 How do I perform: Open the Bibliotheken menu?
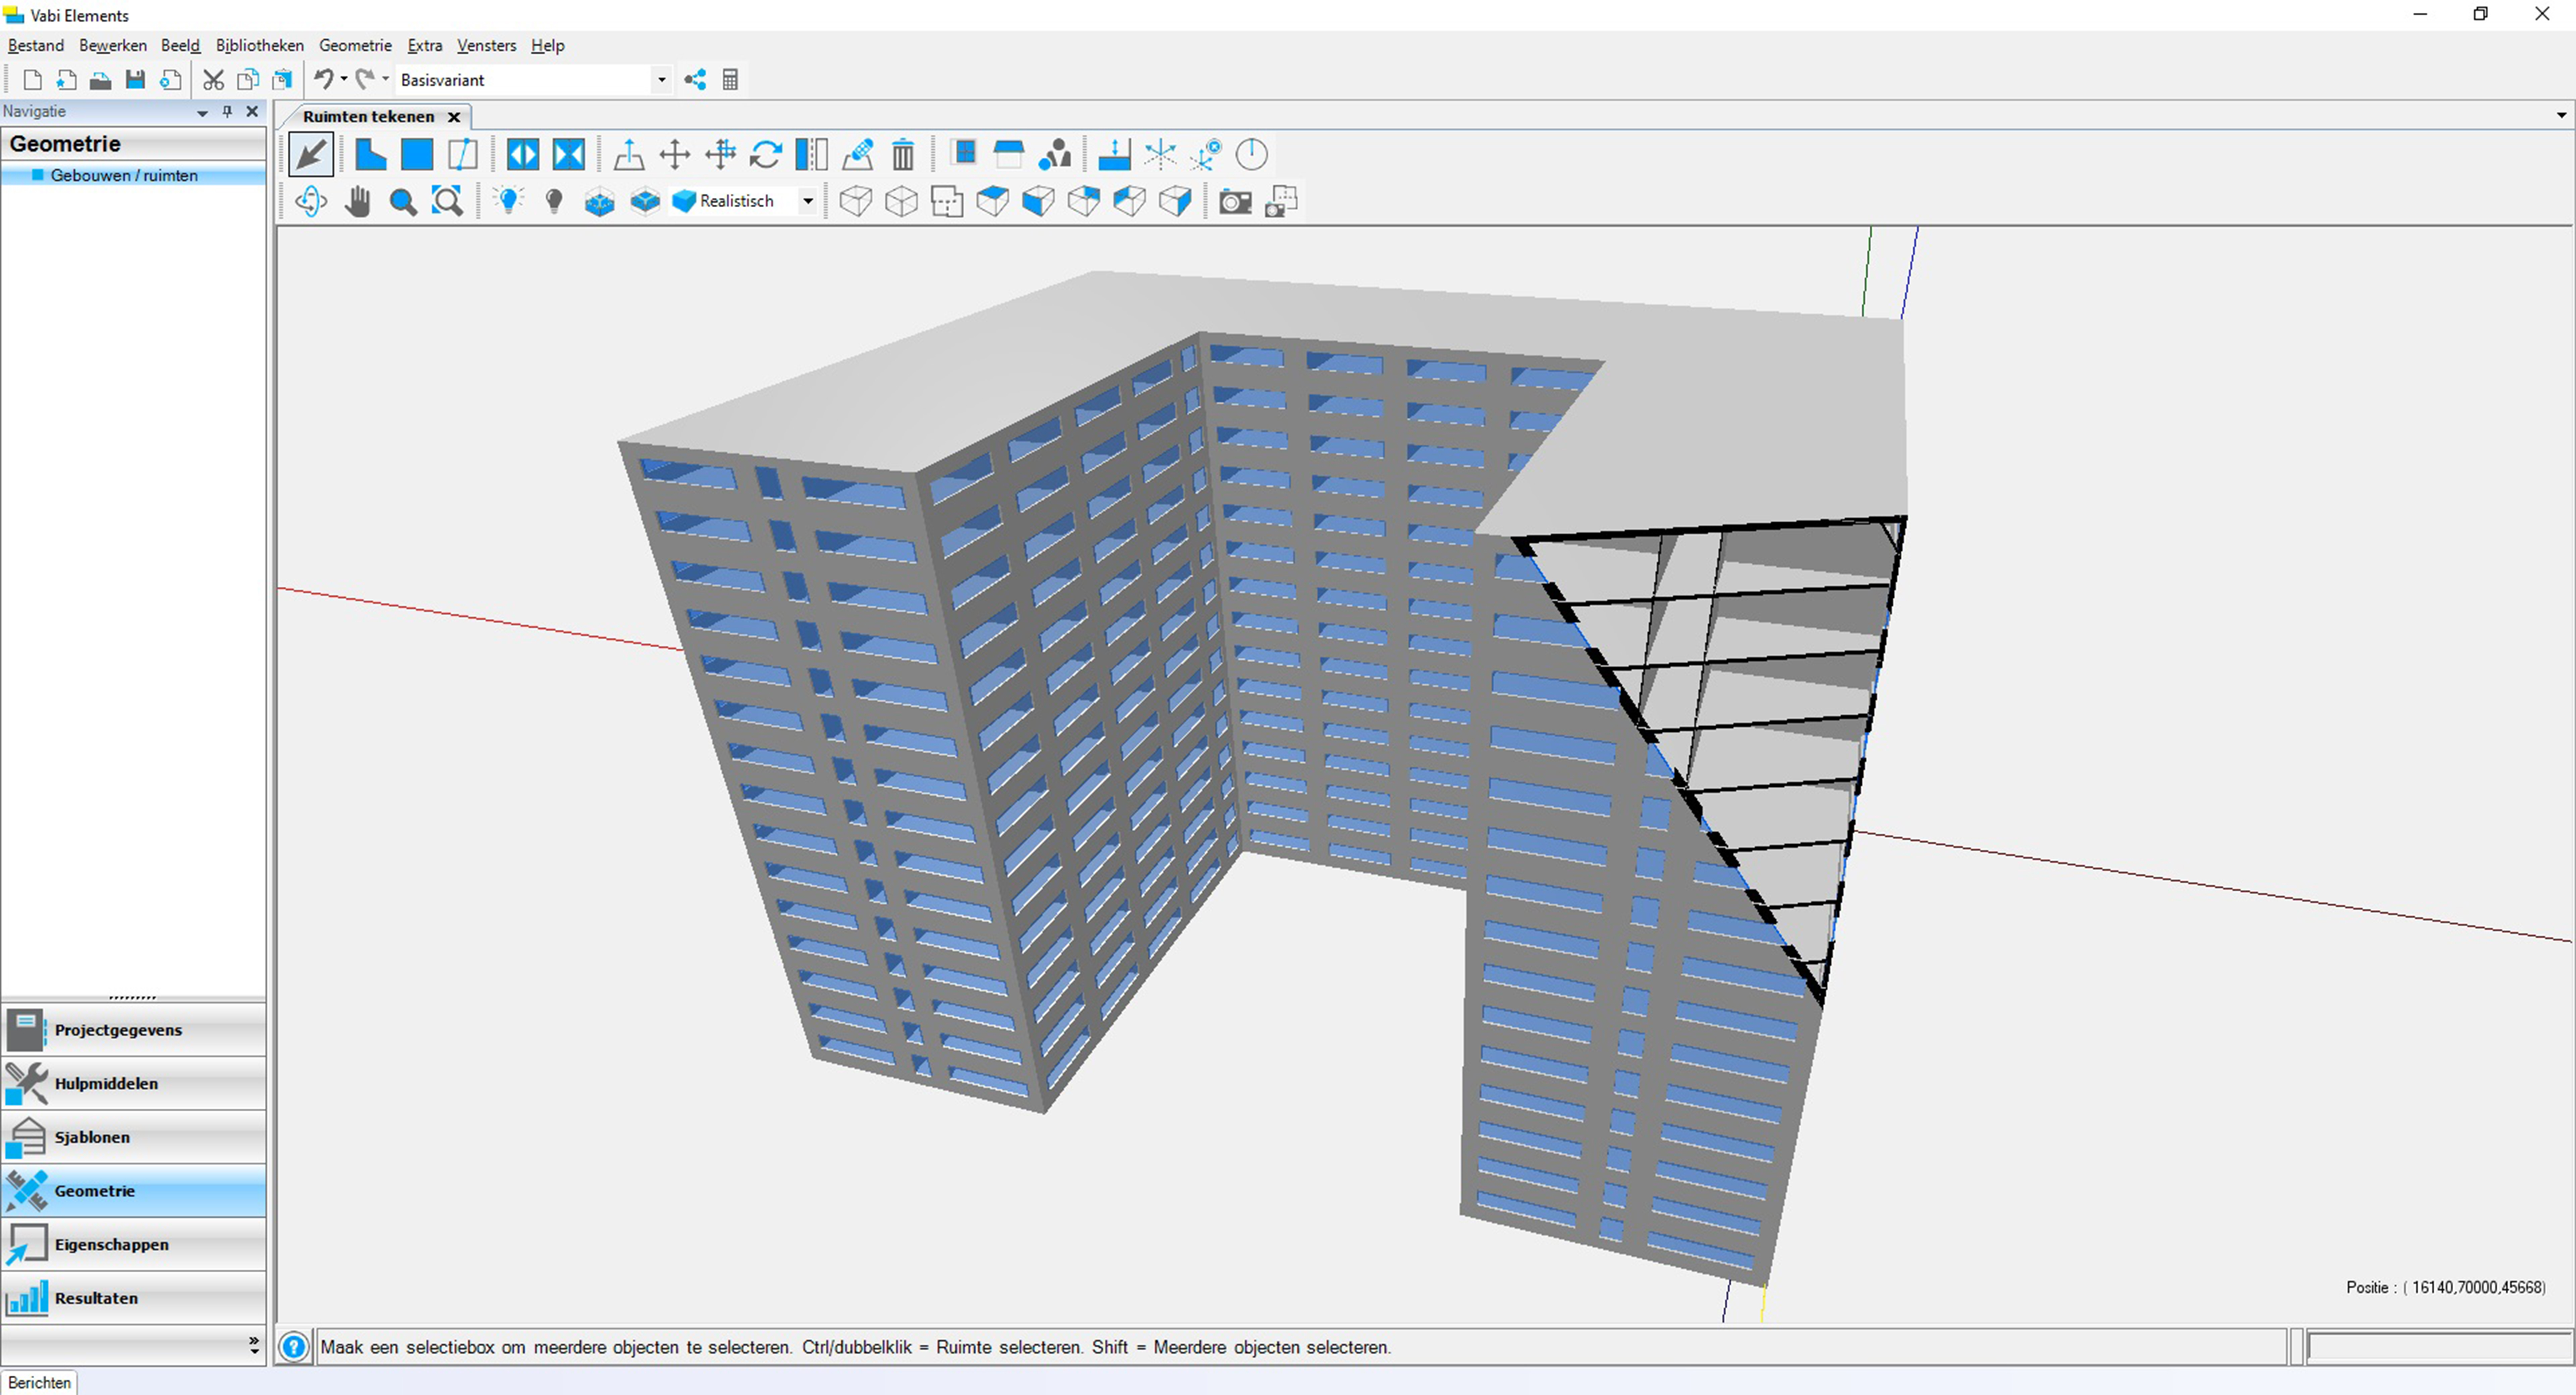[x=260, y=45]
